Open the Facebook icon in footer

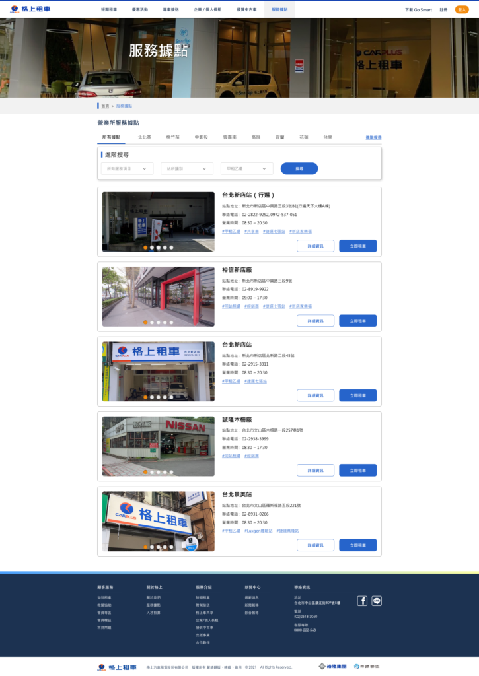click(x=362, y=601)
